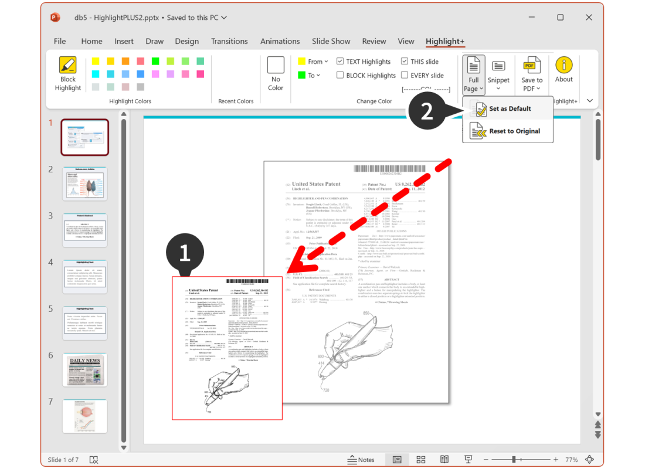Image resolution: width=645 pixels, height=469 pixels.
Task: Open the From color dropdown
Action: [x=314, y=61]
